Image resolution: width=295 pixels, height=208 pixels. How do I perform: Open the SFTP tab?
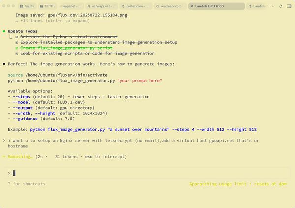point(47,6)
